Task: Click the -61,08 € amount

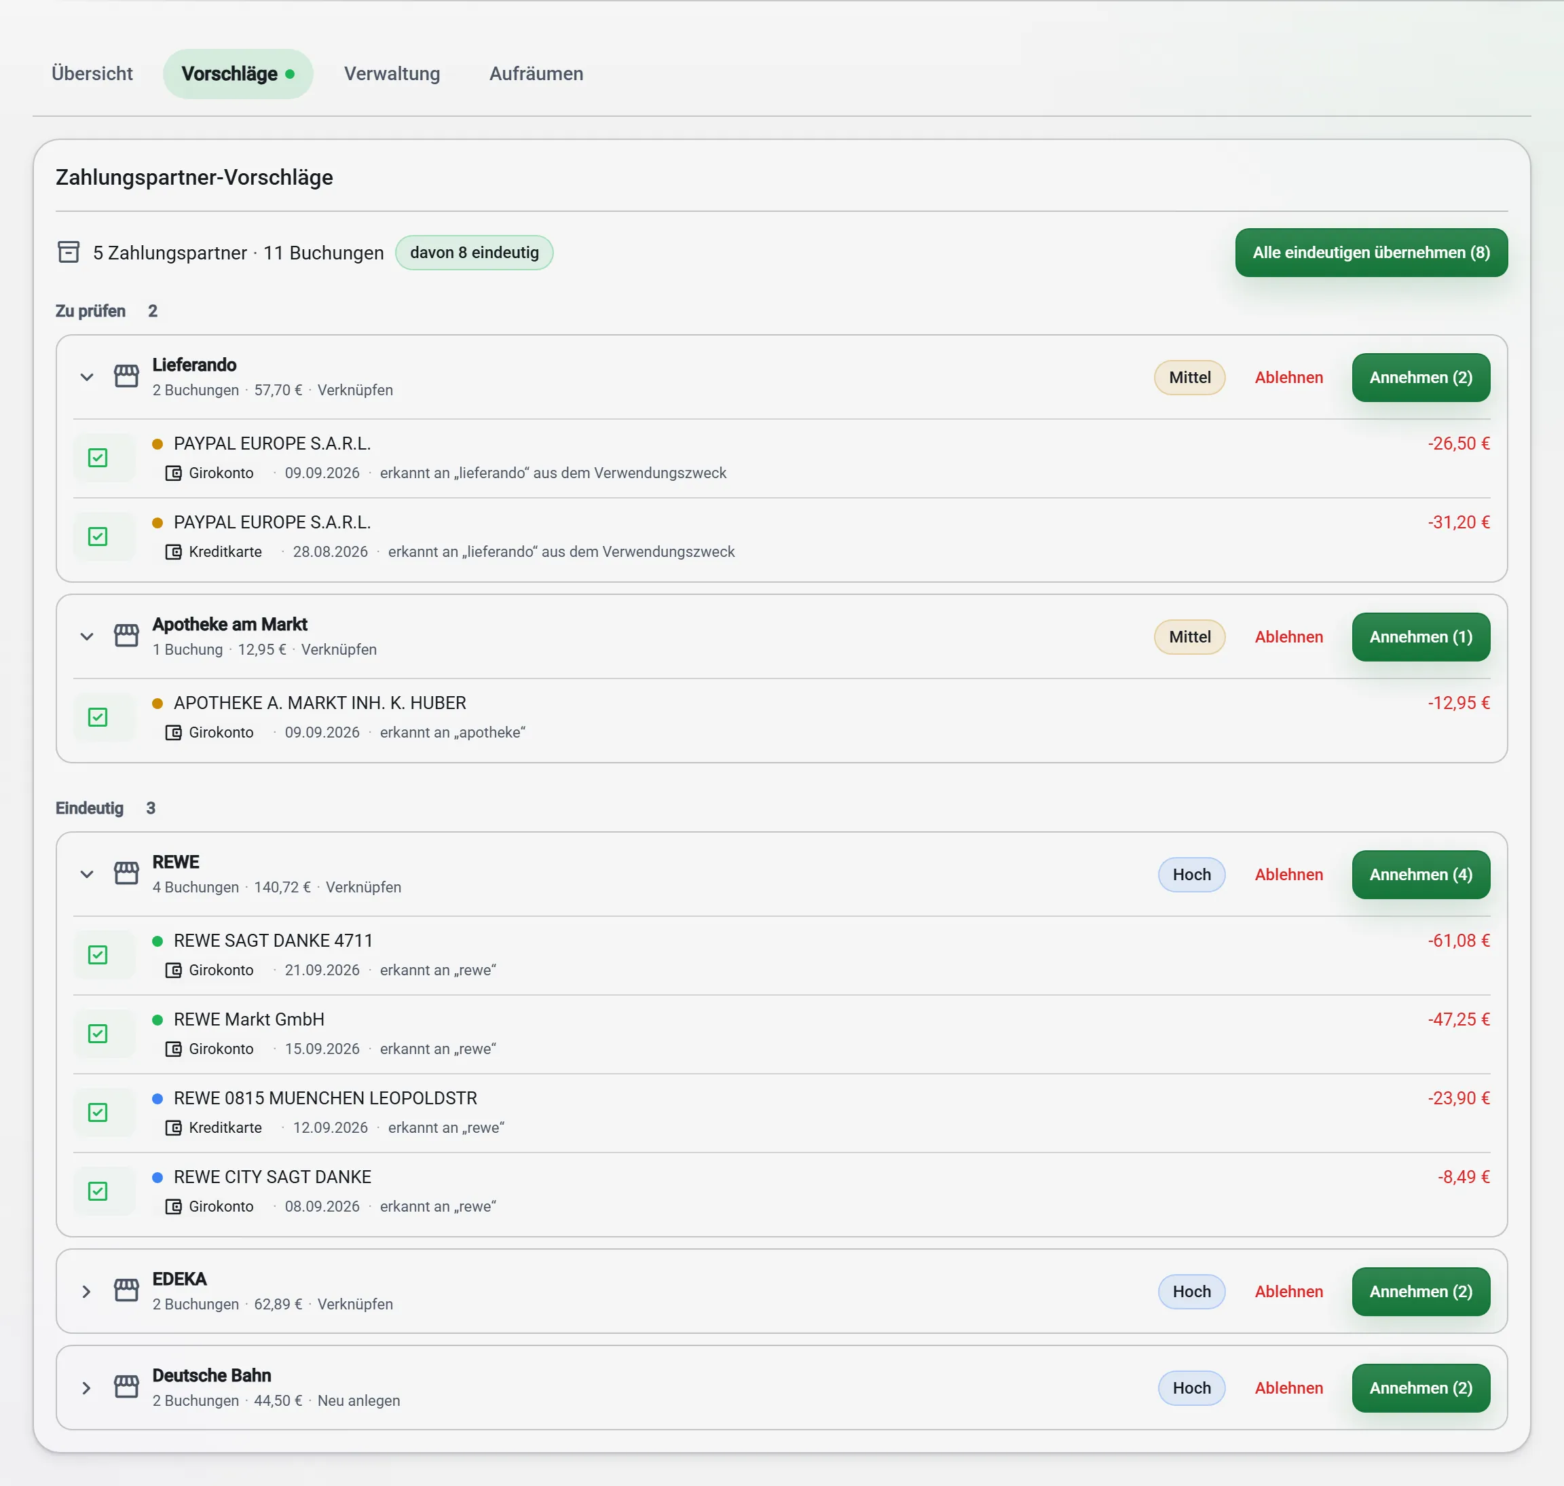Action: [1458, 940]
